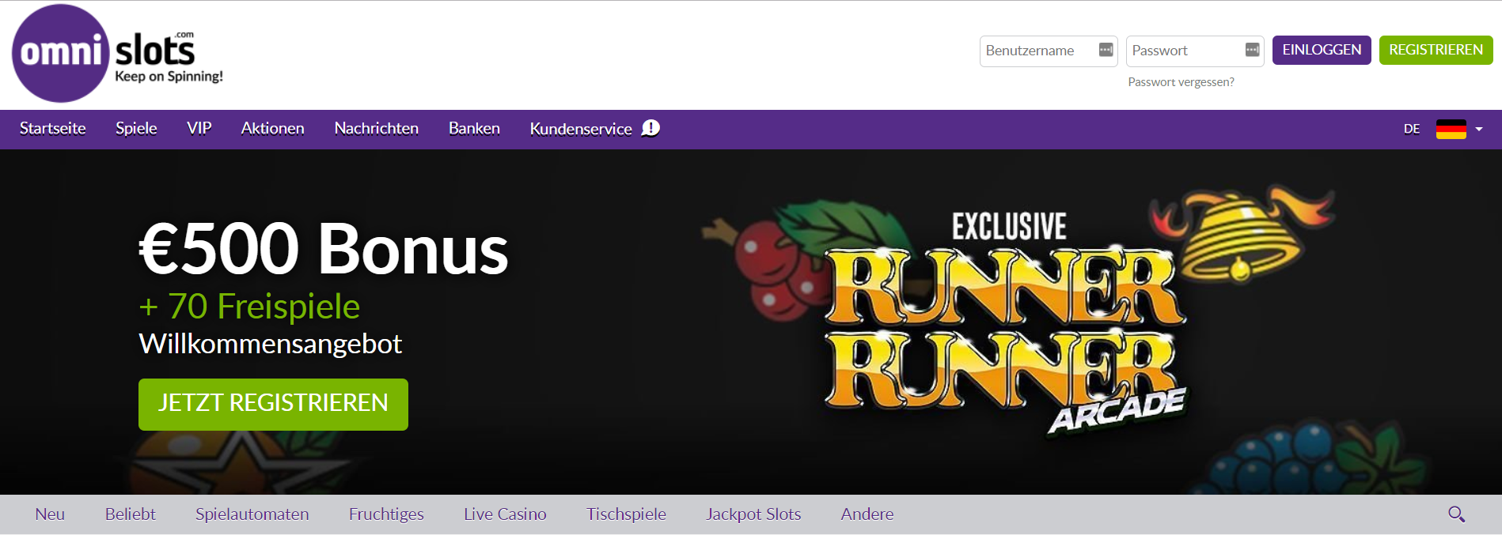Select the Fruchtiges tab
Viewport: 1502px width, 535px height.
[x=386, y=514]
